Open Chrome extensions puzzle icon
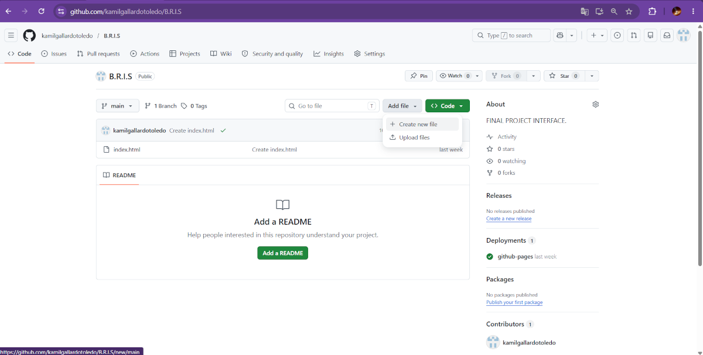Image resolution: width=703 pixels, height=355 pixels. point(652,11)
